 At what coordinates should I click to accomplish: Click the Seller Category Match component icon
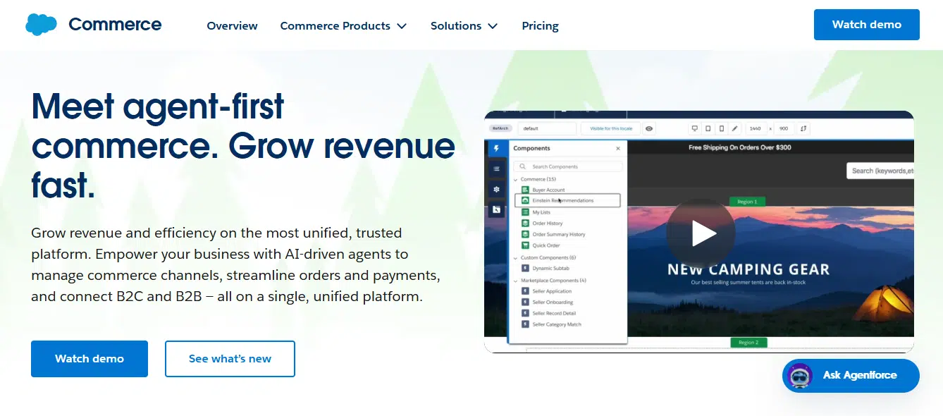[x=525, y=324]
